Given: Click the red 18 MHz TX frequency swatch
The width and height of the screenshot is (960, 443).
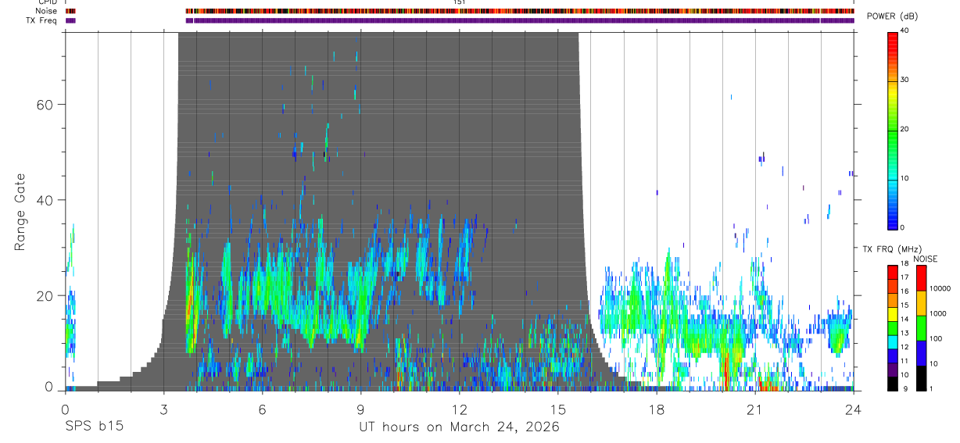Looking at the screenshot, I should pyautogui.click(x=892, y=272).
